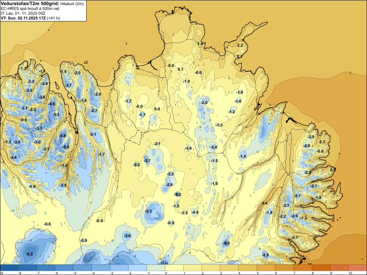Image resolution: width=367 pixels, height=275 pixels.
Task: Click the legend tick label '10'
Action: [x=350, y=273]
